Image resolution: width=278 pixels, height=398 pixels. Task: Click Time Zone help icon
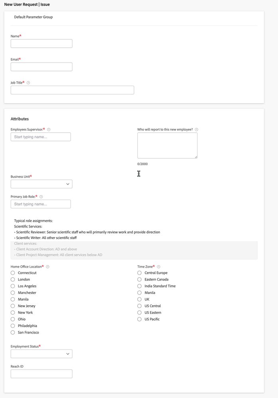[x=159, y=267]
